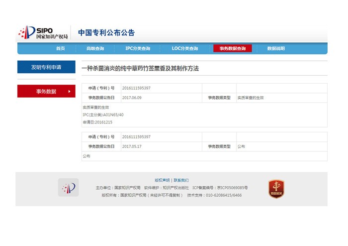Click the date 2017.06.09
The width and height of the screenshot is (348, 246).
pos(132,98)
